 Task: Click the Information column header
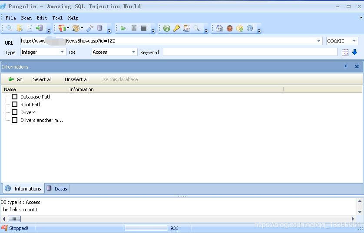pos(175,89)
